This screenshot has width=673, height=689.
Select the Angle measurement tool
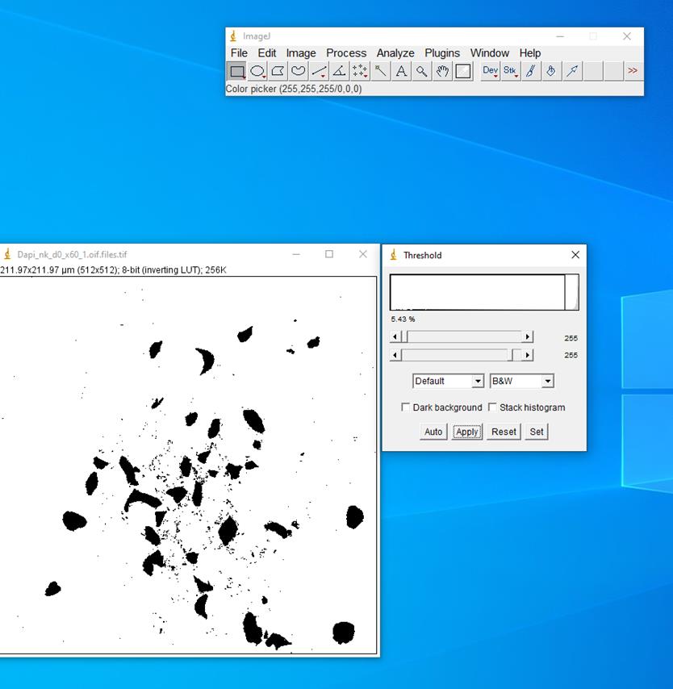pyautogui.click(x=339, y=71)
